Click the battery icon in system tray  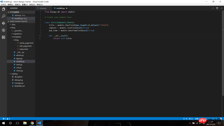click(193, 123)
